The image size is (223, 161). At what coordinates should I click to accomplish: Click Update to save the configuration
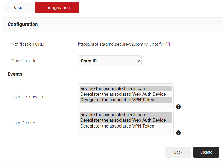206,152
